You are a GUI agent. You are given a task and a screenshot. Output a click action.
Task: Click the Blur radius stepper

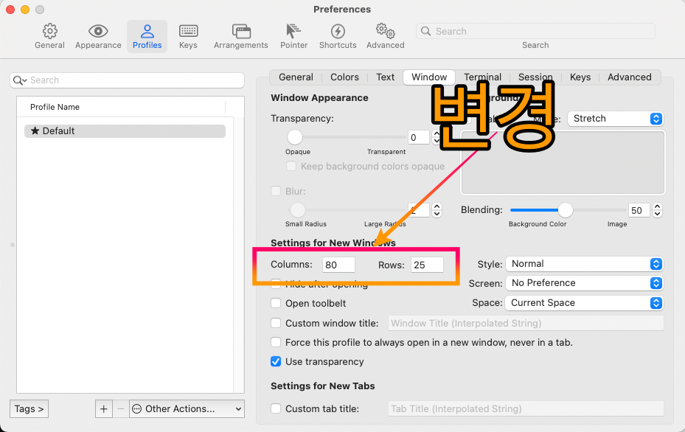[x=437, y=210]
